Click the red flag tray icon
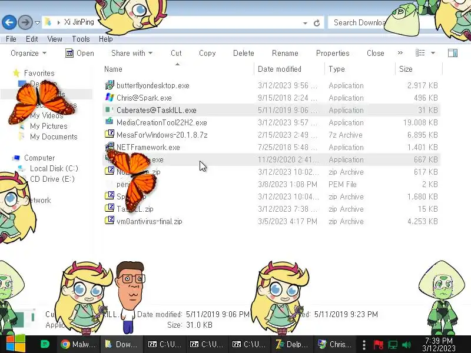This screenshot has width=471, height=353. [378, 345]
